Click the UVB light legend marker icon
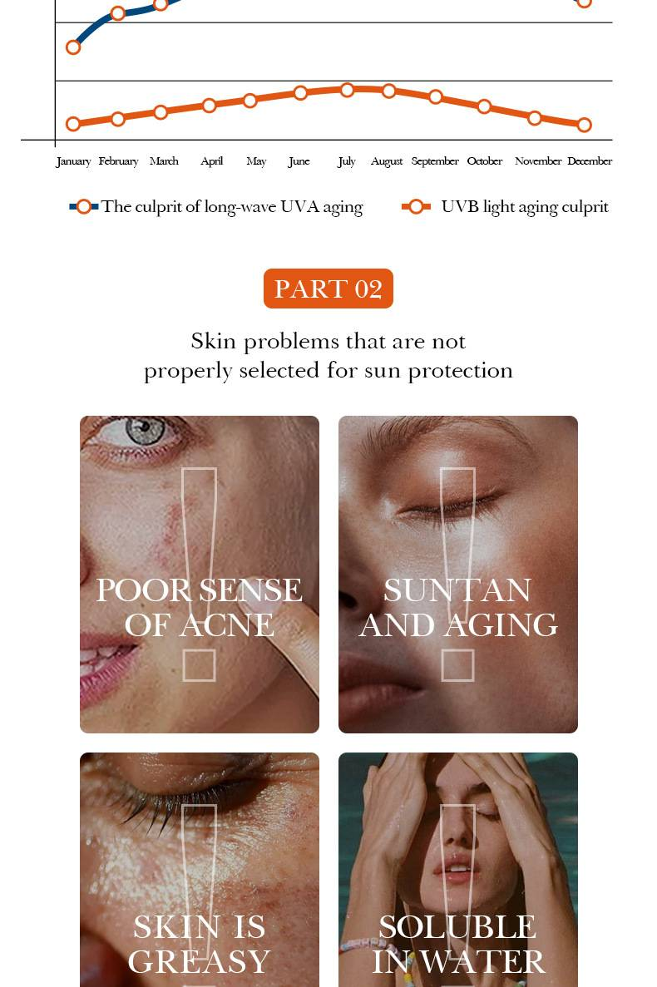657x987 pixels. 416,206
